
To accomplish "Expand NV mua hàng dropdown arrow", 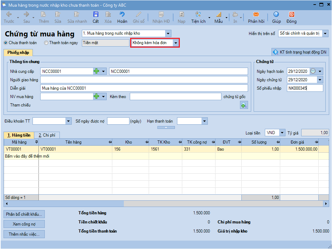I will (x=103, y=97).
